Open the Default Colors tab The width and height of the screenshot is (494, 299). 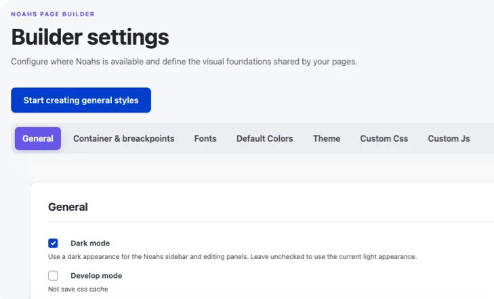point(265,138)
